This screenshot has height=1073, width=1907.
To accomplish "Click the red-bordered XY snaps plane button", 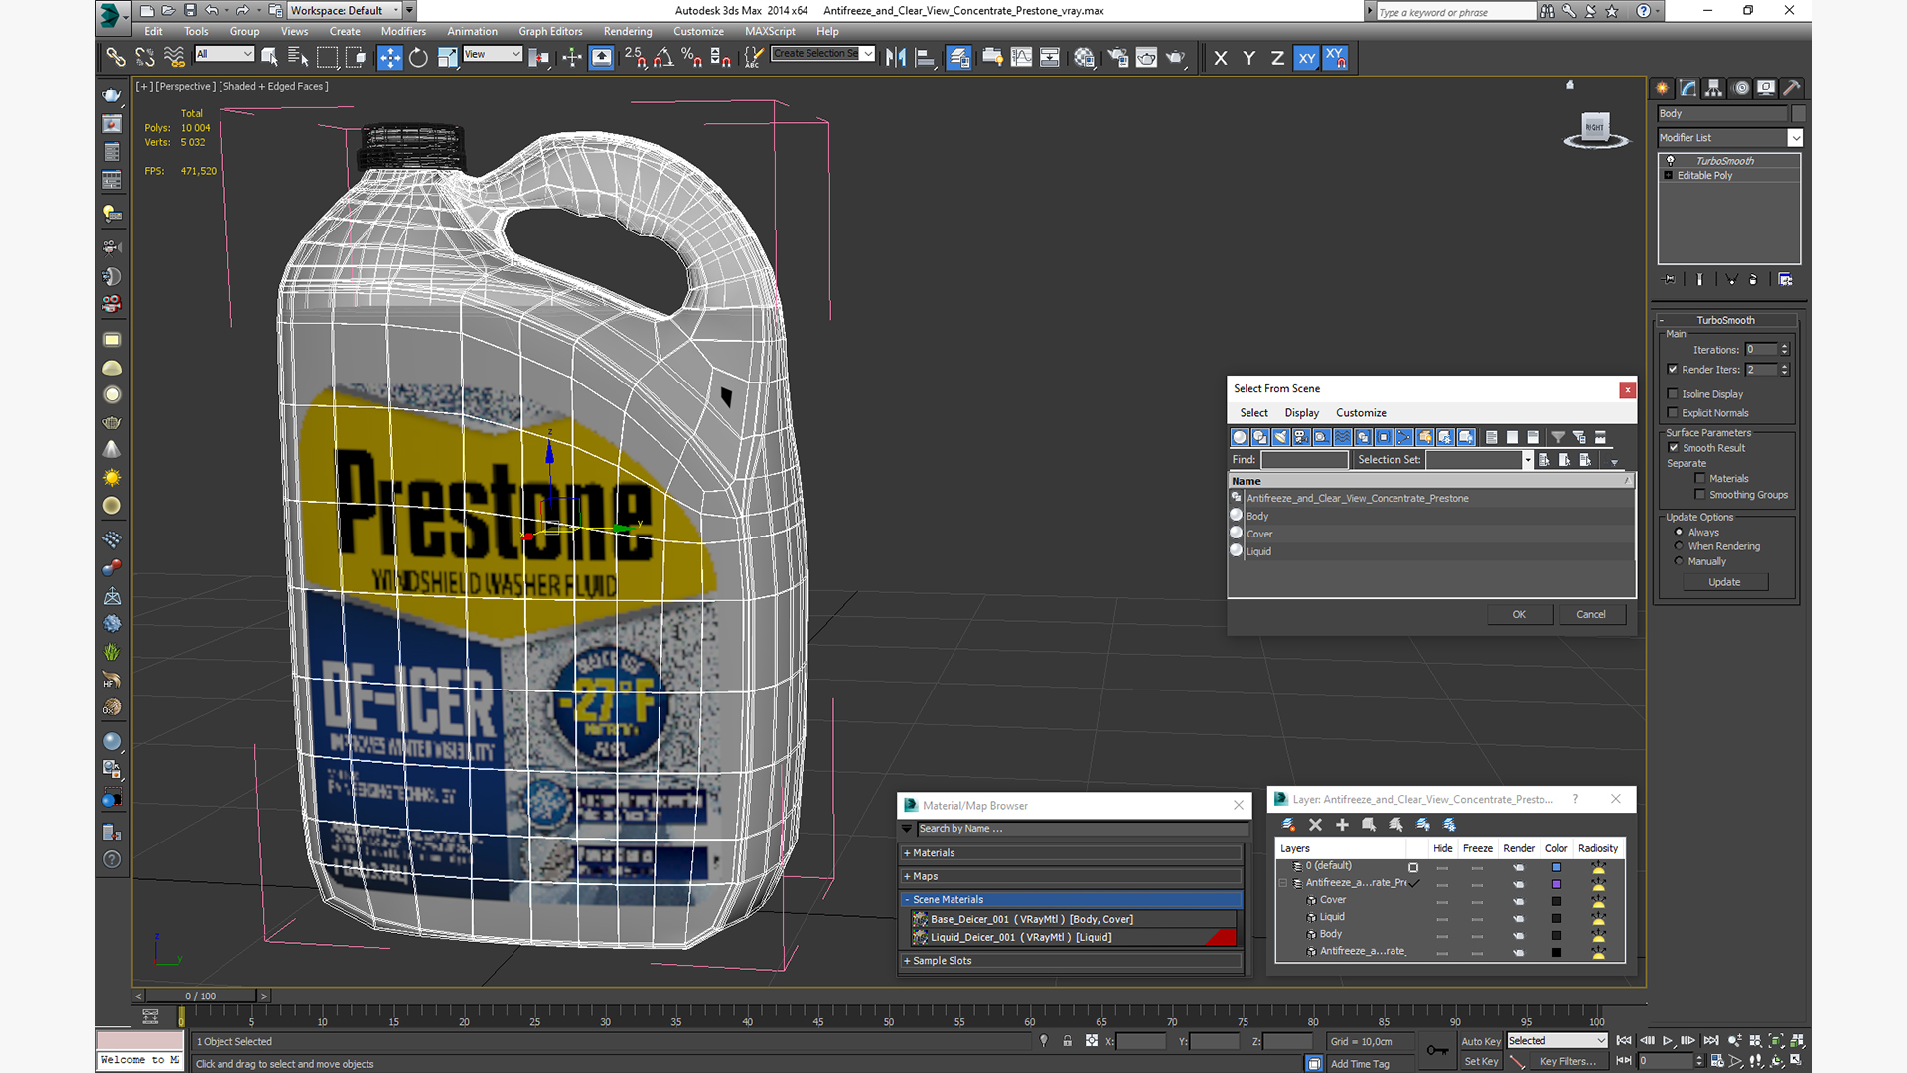I will (1336, 58).
